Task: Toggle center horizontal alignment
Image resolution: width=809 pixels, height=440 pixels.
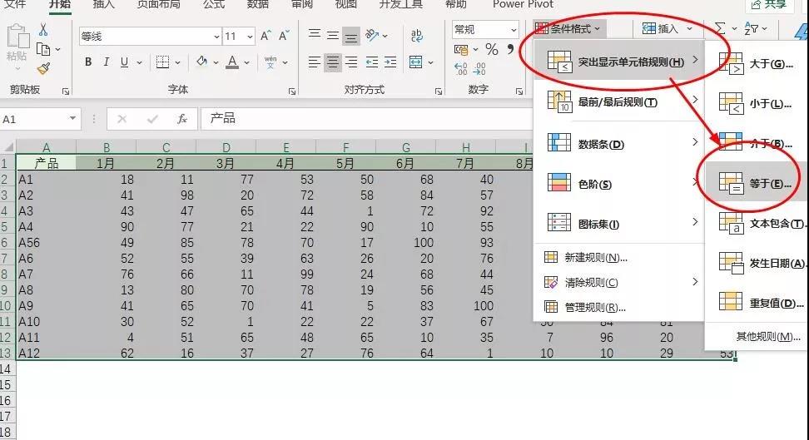Action: tap(332, 62)
